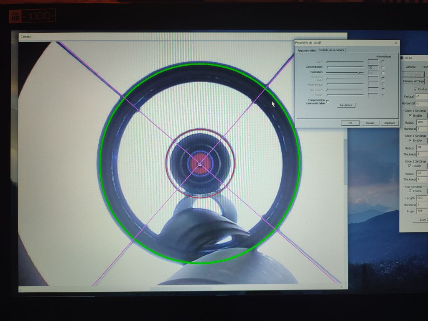Enable Compensation luminosité faible checkbox
Screen dimensions: 428x321
coord(328,102)
